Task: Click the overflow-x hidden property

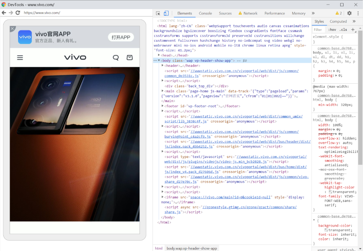Action: click(337, 138)
